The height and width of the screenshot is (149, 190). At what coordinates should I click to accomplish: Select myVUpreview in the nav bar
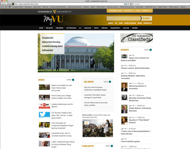71,28
